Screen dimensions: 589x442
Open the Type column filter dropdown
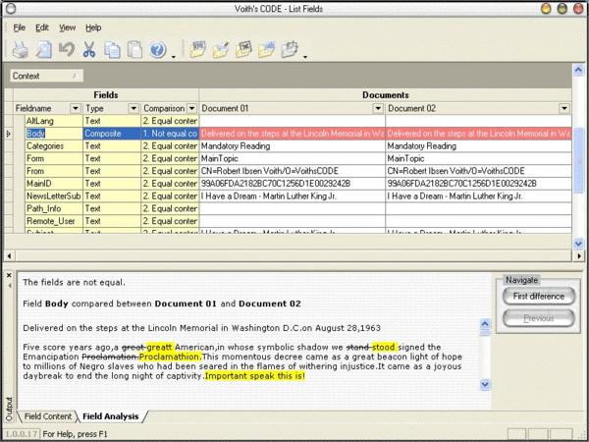click(134, 109)
